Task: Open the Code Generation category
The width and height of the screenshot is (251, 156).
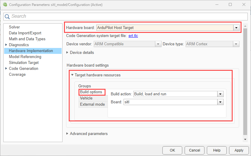Action: point(23,68)
